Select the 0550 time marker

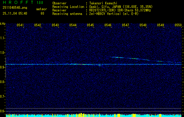point(178,25)
